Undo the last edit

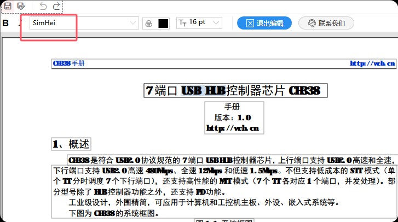point(43,6)
